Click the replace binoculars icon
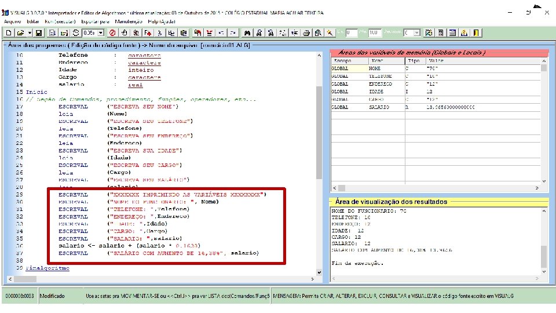The width and height of the screenshot is (556, 313). pos(271,32)
